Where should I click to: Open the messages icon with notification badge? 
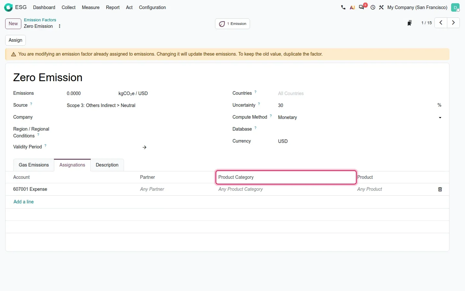362,7
